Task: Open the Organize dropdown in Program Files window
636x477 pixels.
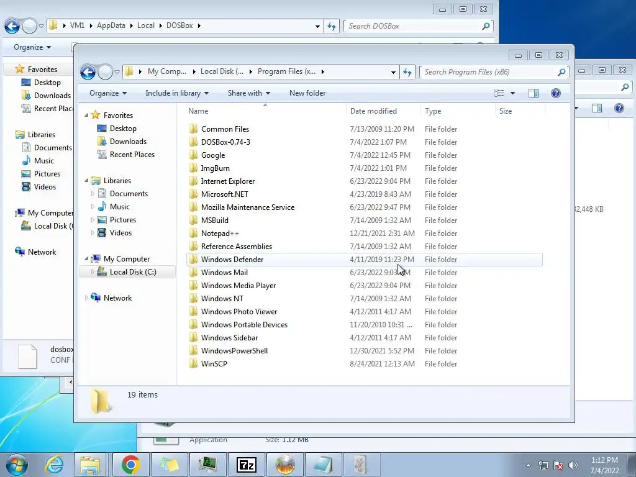Action: (x=108, y=93)
